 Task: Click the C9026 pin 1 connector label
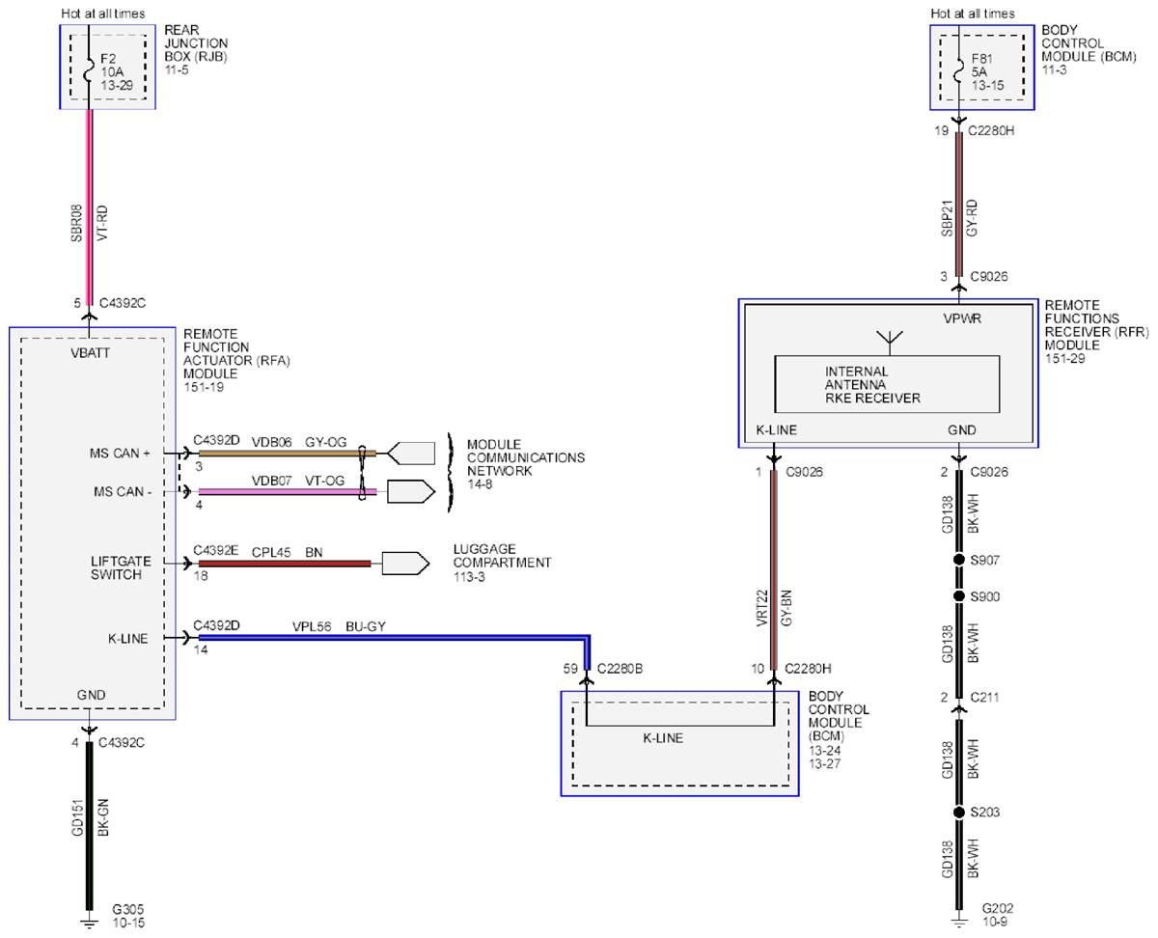click(x=803, y=473)
